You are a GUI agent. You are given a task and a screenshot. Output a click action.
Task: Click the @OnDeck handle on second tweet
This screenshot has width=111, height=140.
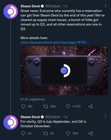coord(53,117)
